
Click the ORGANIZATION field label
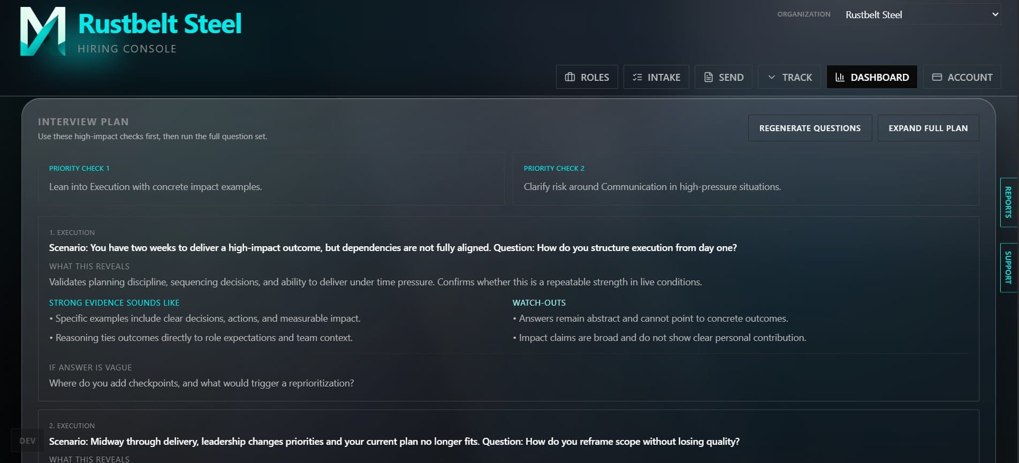pos(804,14)
